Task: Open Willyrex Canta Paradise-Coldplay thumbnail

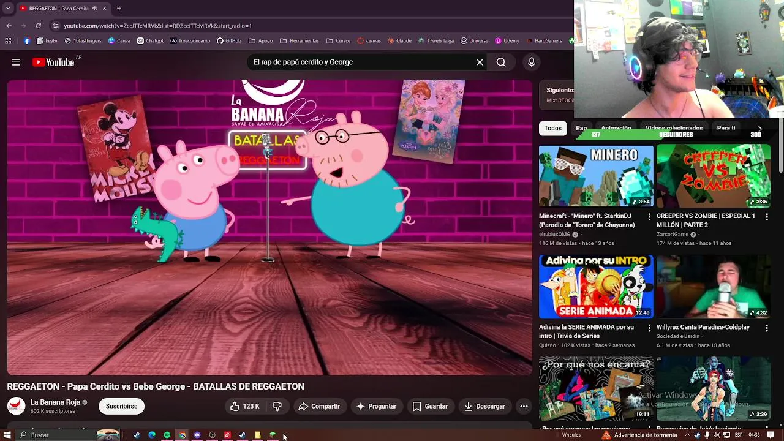Action: (x=714, y=287)
